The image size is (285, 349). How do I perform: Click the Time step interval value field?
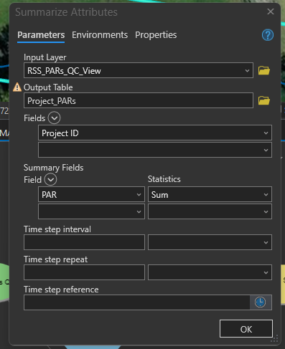(84, 242)
